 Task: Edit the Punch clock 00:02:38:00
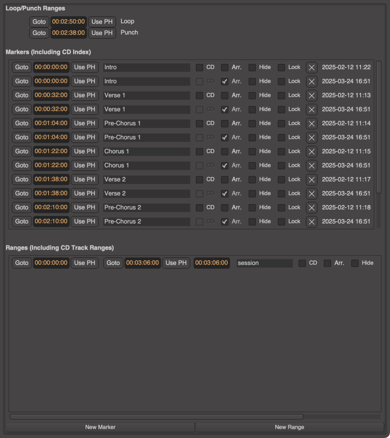tap(68, 33)
